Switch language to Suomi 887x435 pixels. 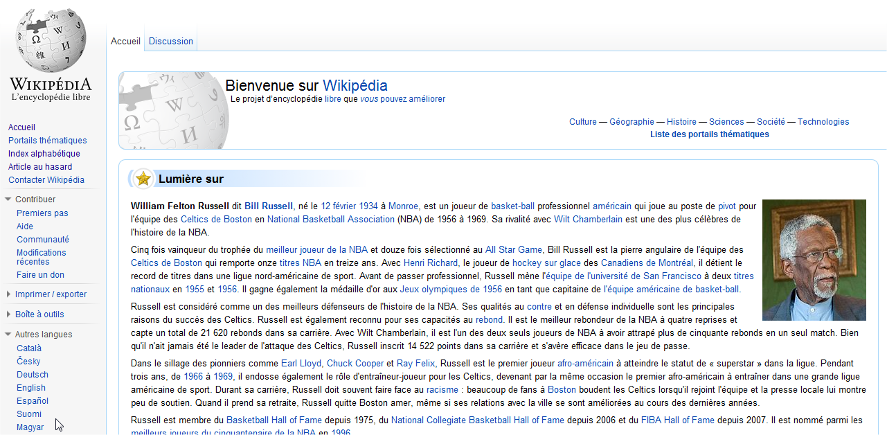point(29,414)
